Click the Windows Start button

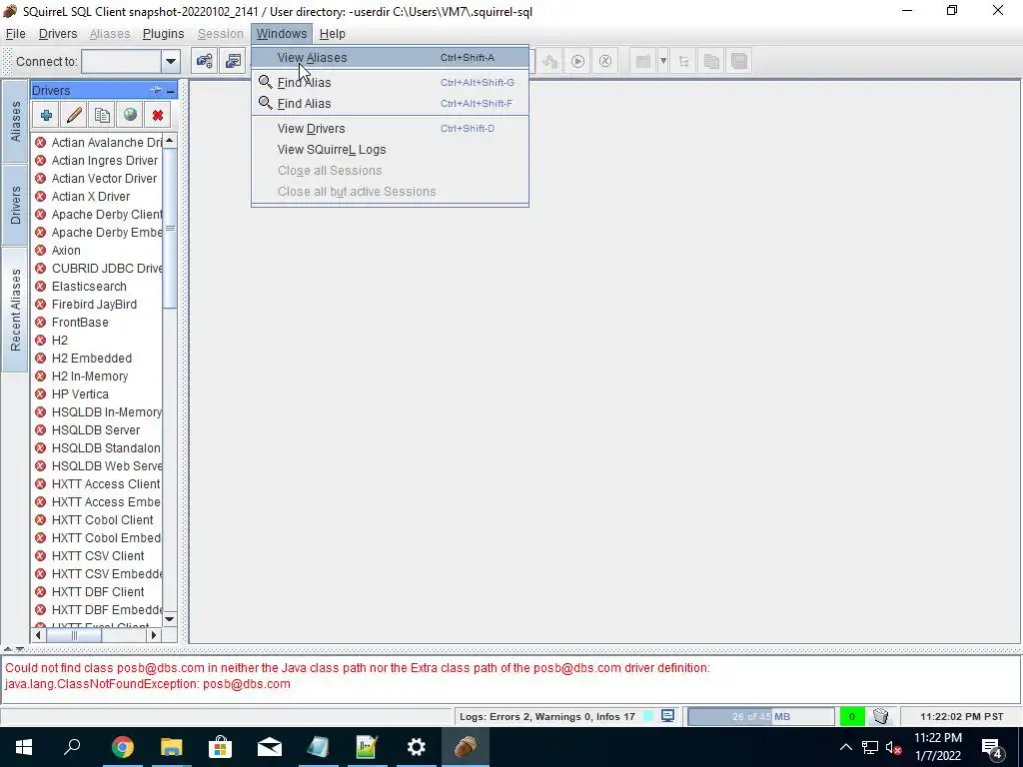click(x=24, y=747)
